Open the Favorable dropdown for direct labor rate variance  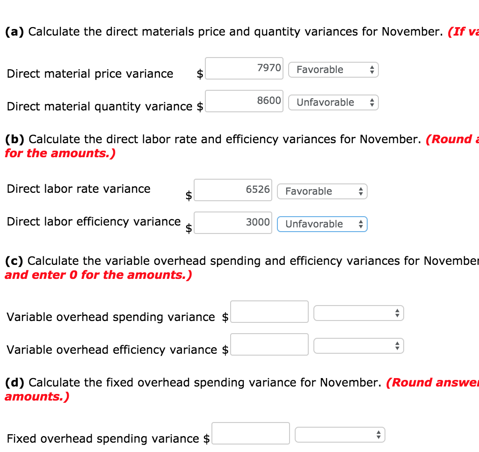(x=322, y=191)
